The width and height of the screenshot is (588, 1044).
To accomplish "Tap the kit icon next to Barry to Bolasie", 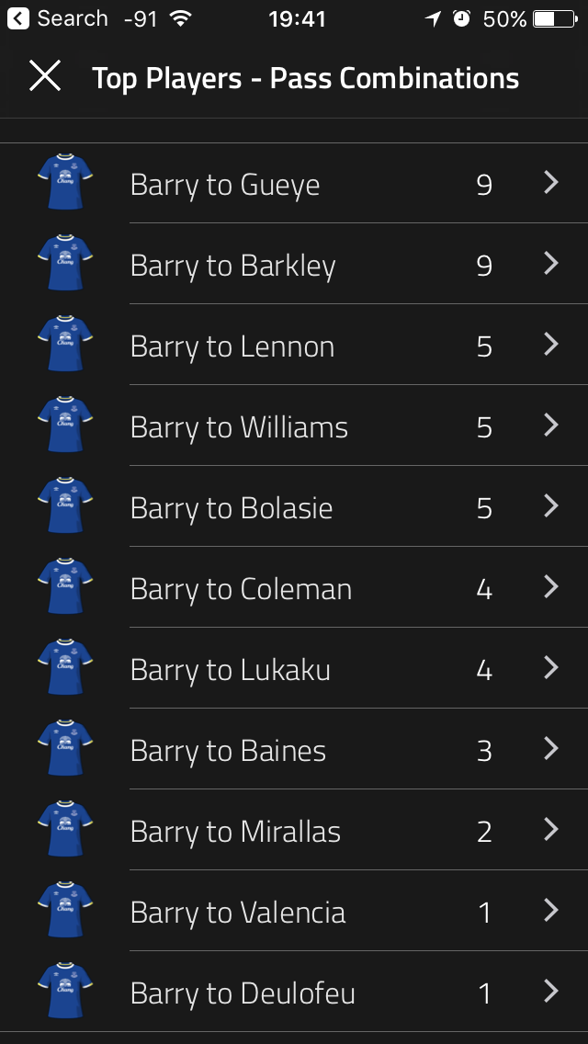I will (x=65, y=505).
